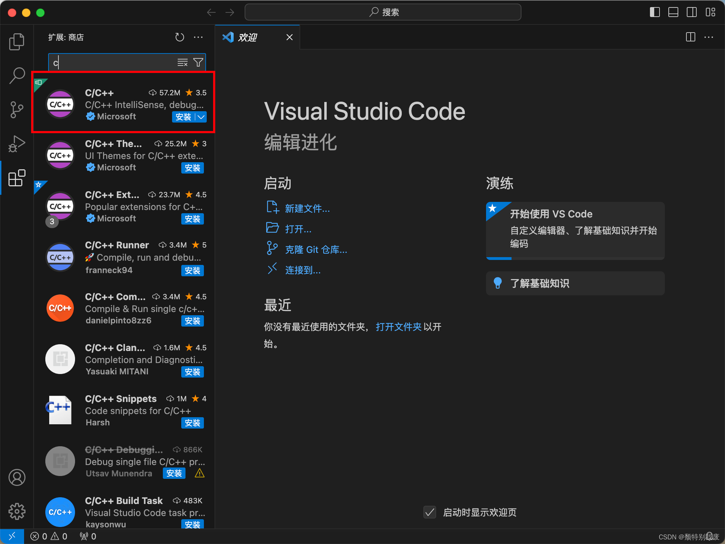
Task: Install the C/C++ Compile Run extension
Action: 193,321
